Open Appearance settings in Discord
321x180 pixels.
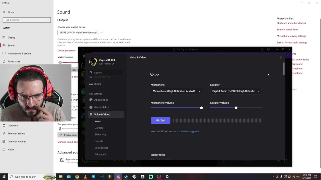coord(106,100)
